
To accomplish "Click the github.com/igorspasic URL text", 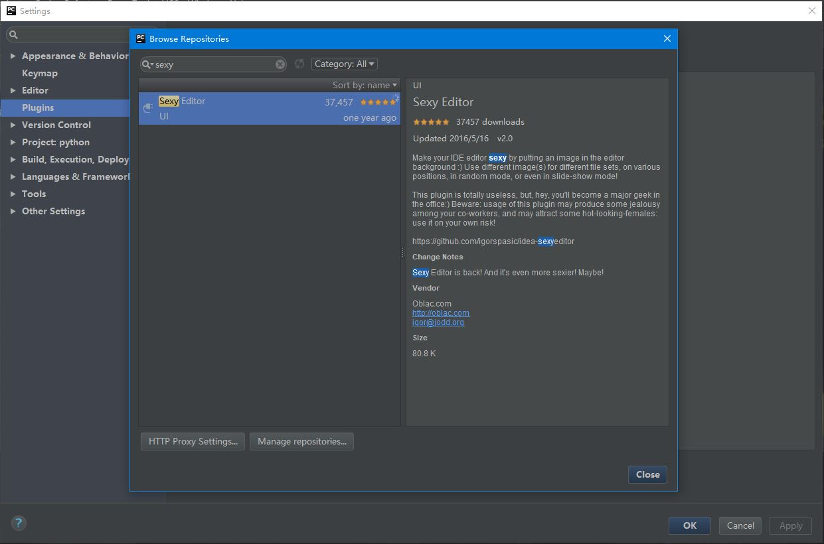I will point(493,241).
